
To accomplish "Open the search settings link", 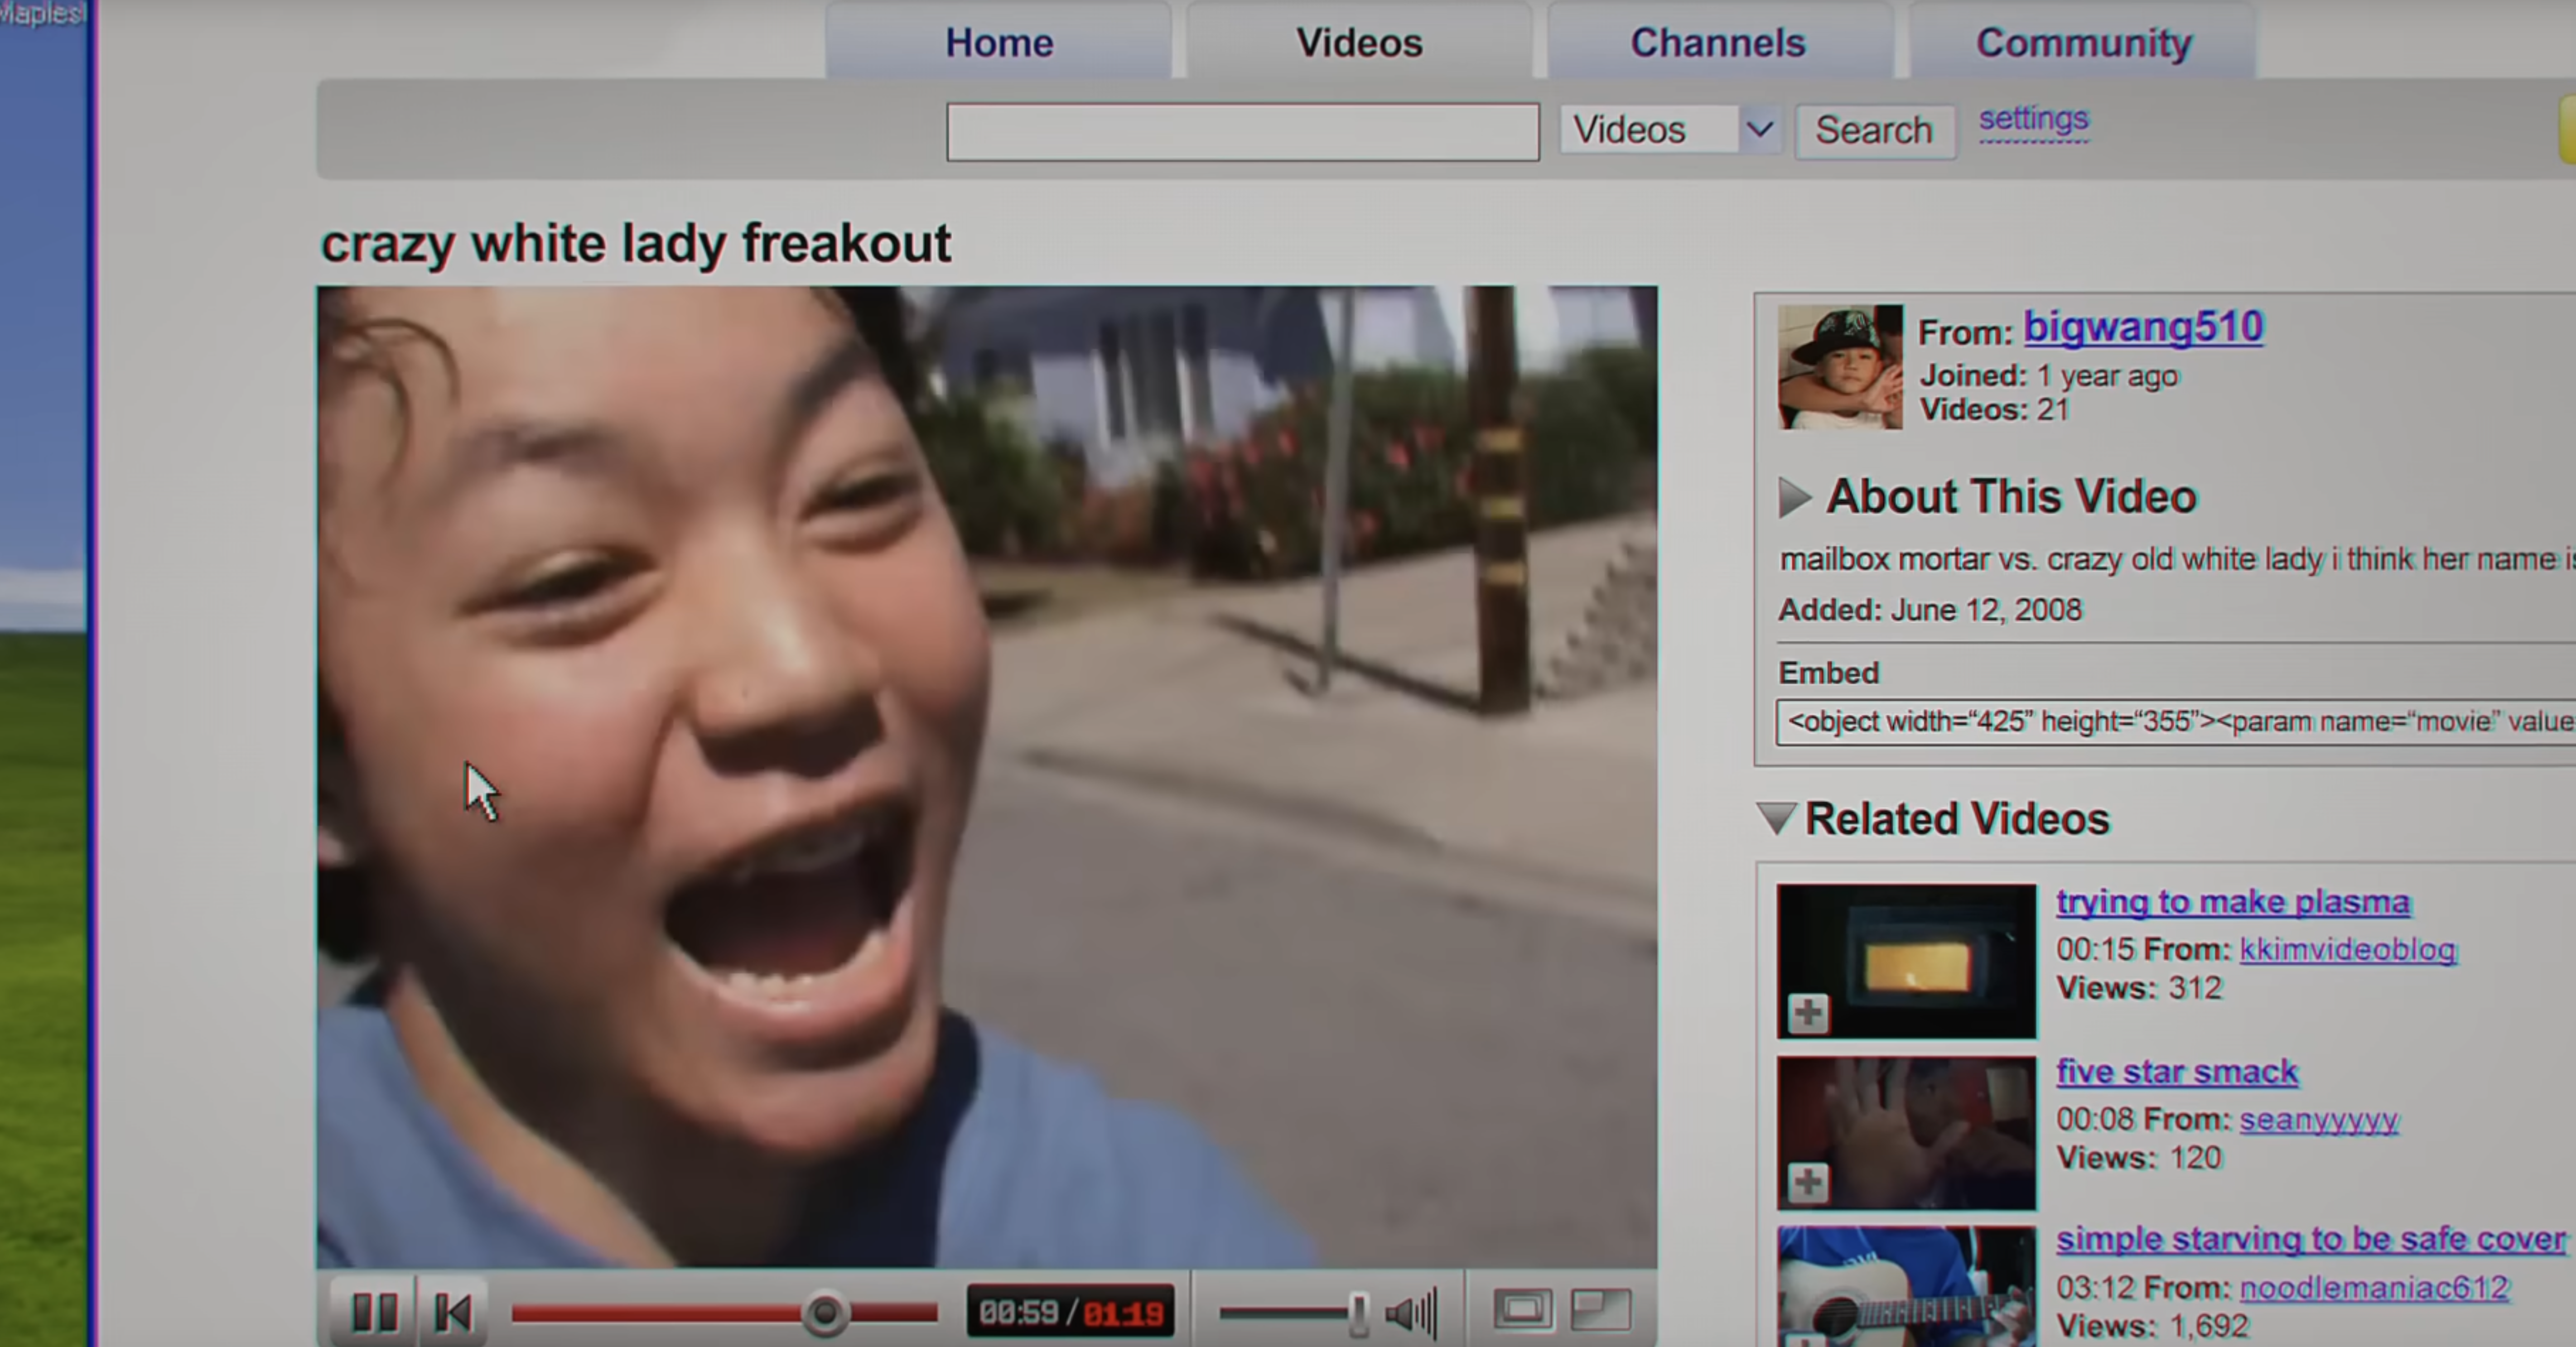I will [x=2034, y=119].
